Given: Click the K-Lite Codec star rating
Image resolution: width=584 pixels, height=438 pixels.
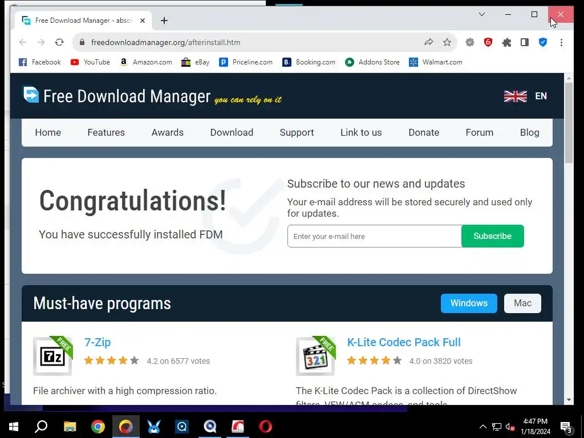Looking at the screenshot, I should point(374,360).
